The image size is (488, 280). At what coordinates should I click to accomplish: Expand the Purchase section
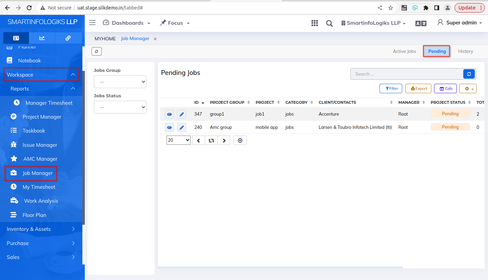(x=41, y=243)
